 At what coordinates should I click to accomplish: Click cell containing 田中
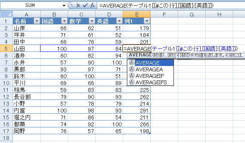(x=26, y=42)
